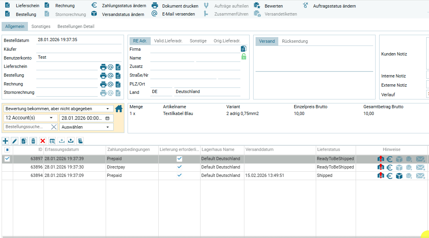Click the home icon beside the filter dropdown
This screenshot has width=429, height=238.
click(119, 109)
